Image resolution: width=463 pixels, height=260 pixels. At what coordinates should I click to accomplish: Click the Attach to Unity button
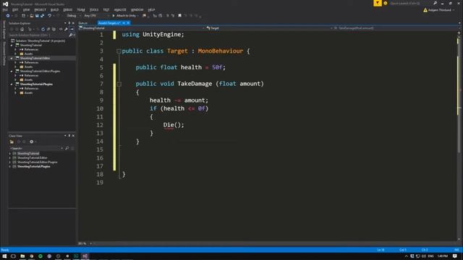(x=125, y=16)
